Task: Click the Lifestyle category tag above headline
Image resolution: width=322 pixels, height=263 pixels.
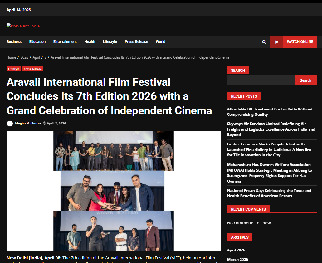Action: (14, 69)
